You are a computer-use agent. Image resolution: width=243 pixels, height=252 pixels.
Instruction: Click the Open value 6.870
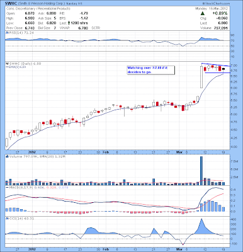[30, 13]
